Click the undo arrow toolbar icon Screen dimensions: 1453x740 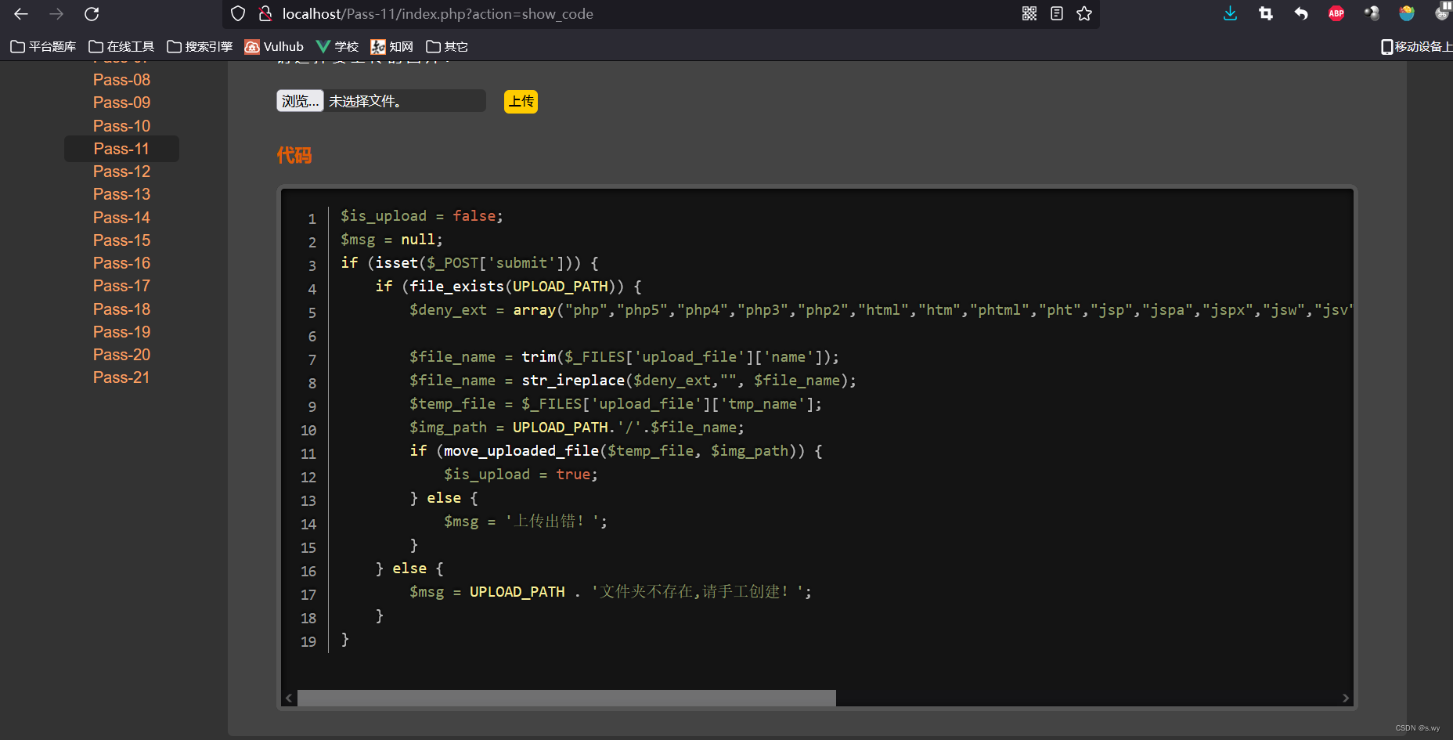coord(1301,13)
